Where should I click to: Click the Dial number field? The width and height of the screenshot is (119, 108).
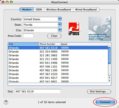click(x=38, y=91)
